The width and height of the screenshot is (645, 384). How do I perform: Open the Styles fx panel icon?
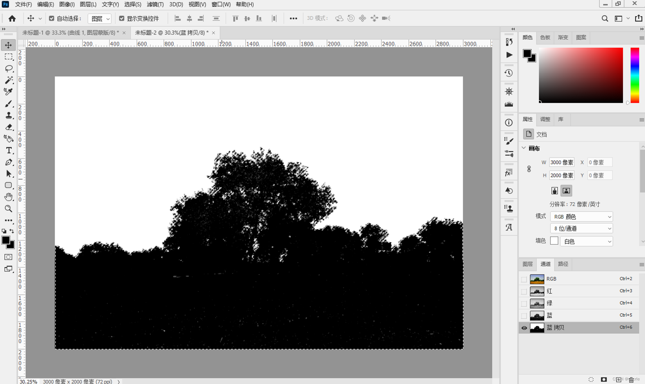click(509, 173)
